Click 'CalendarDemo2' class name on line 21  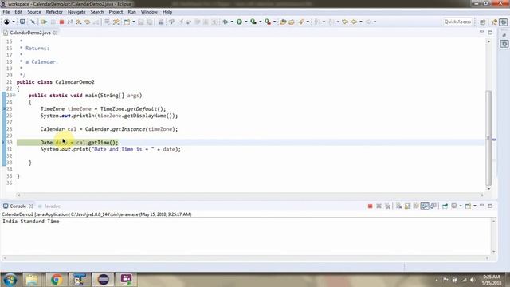[x=75, y=82]
